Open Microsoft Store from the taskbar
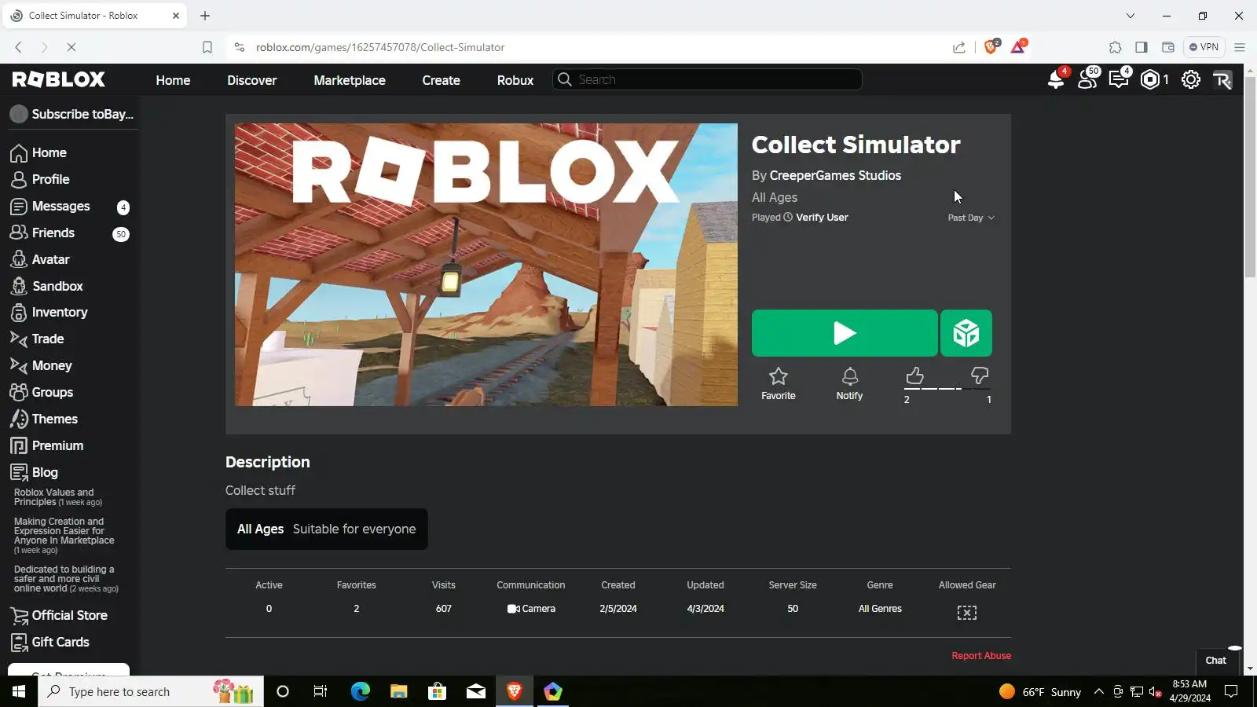 point(438,691)
